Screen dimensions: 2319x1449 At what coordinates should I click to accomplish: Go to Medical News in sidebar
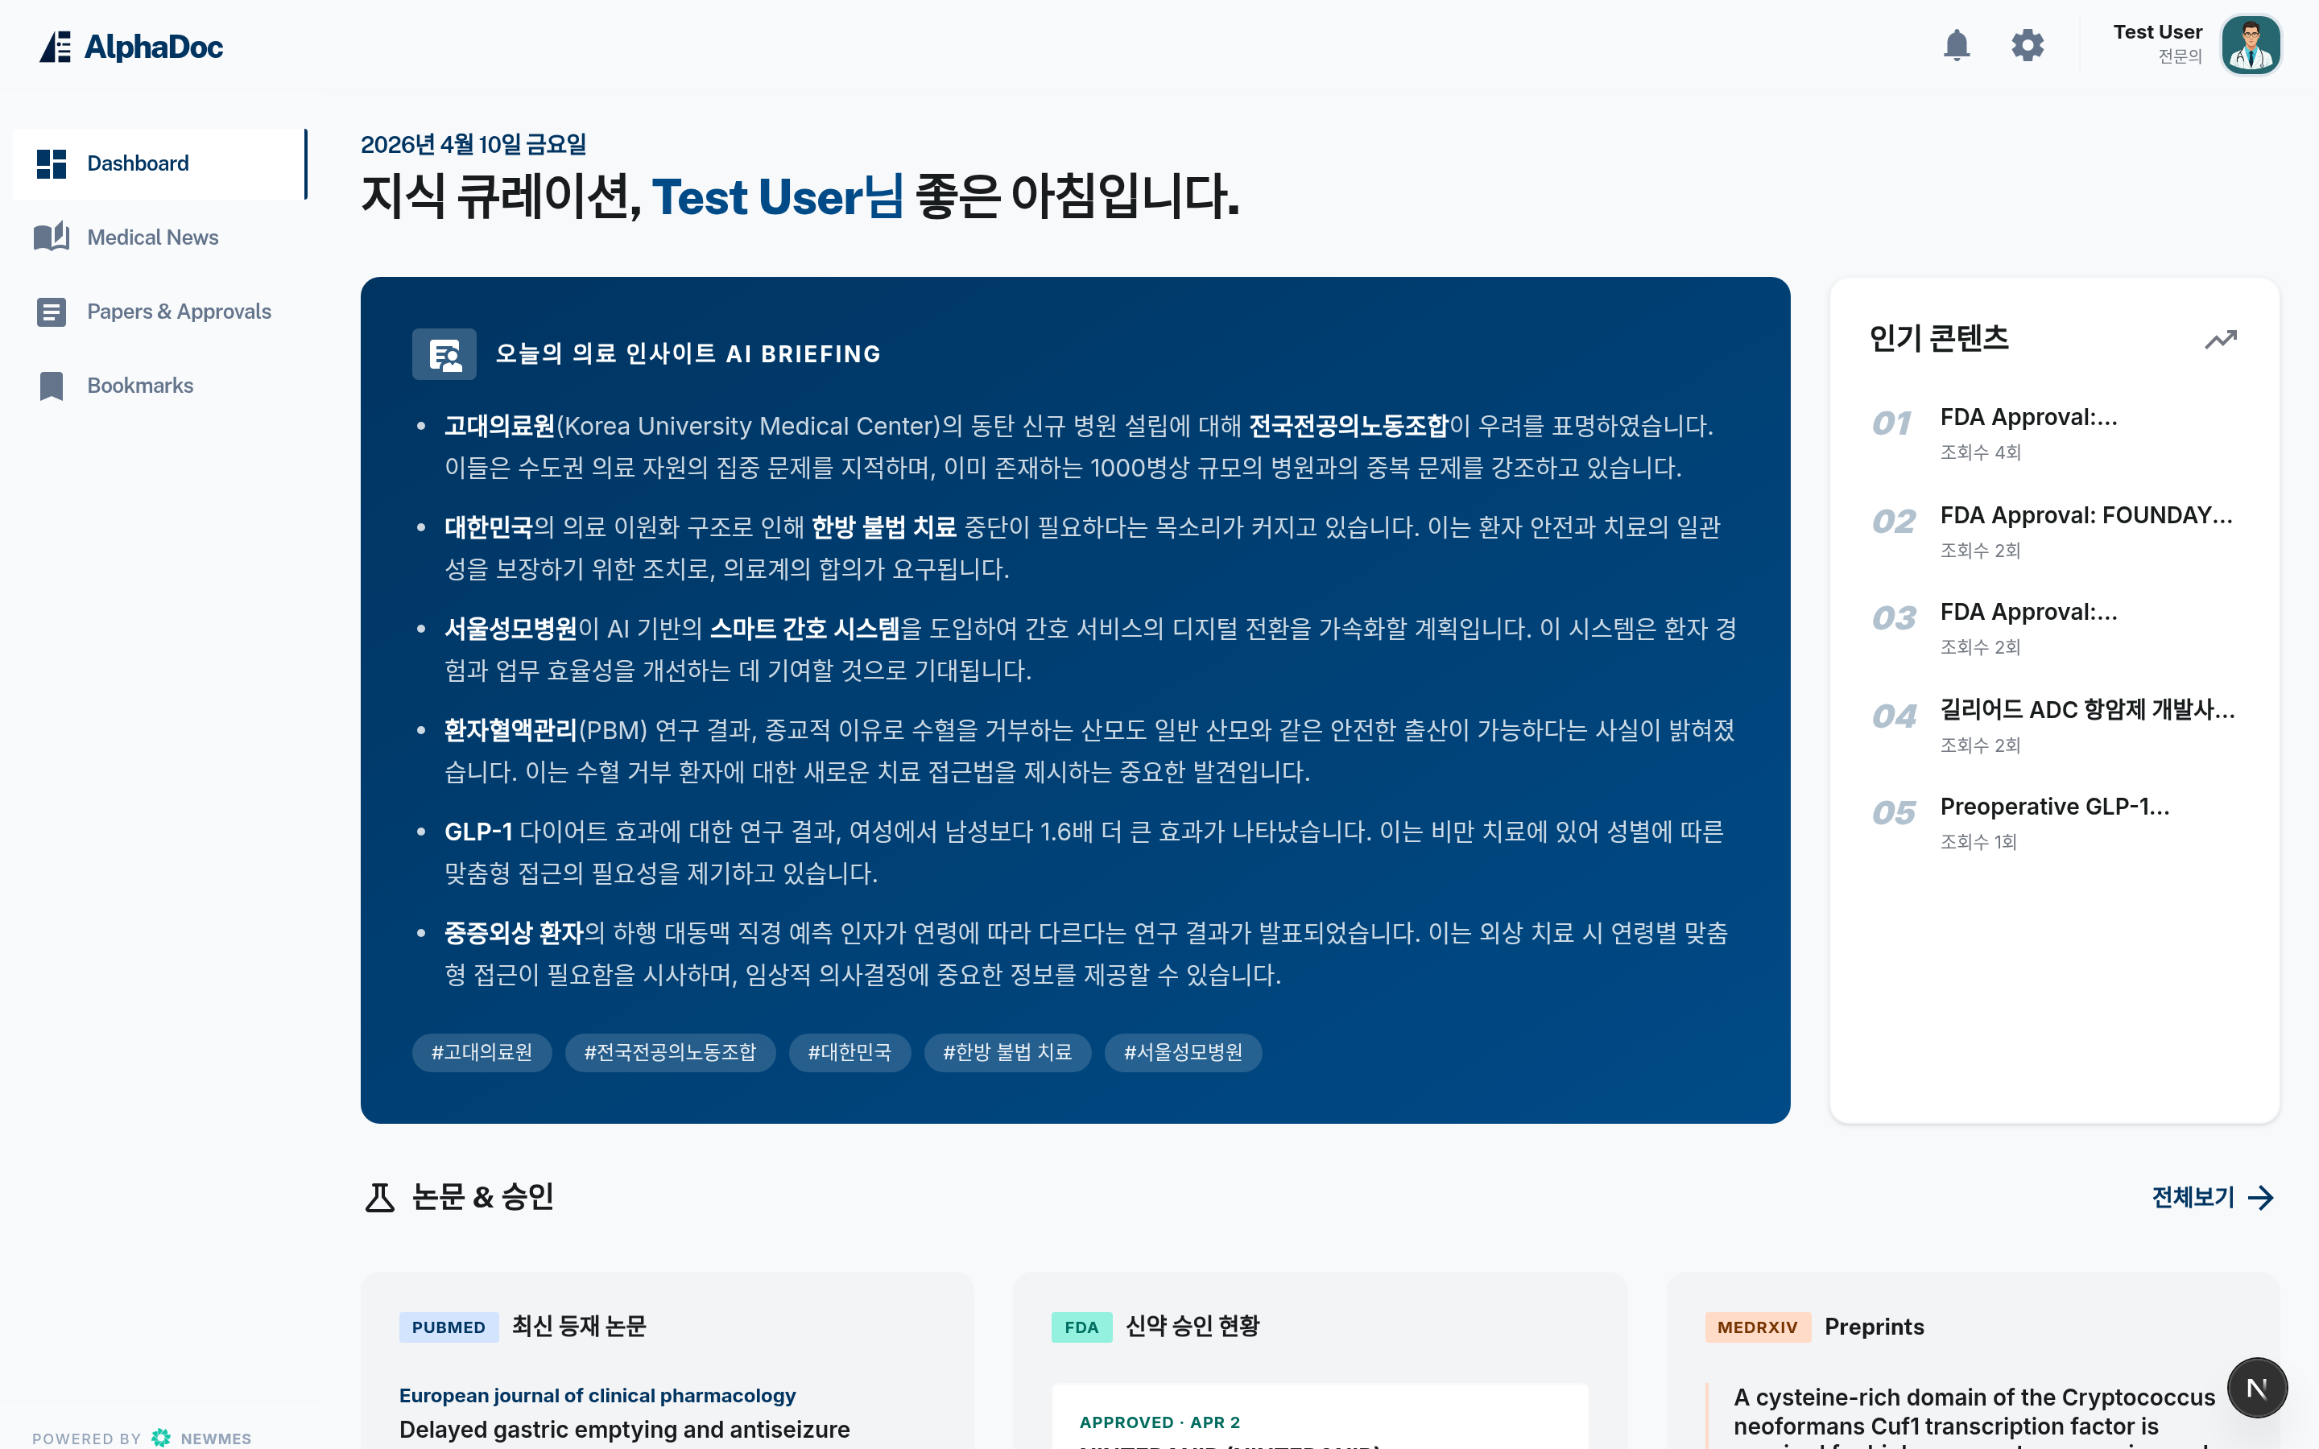(152, 237)
